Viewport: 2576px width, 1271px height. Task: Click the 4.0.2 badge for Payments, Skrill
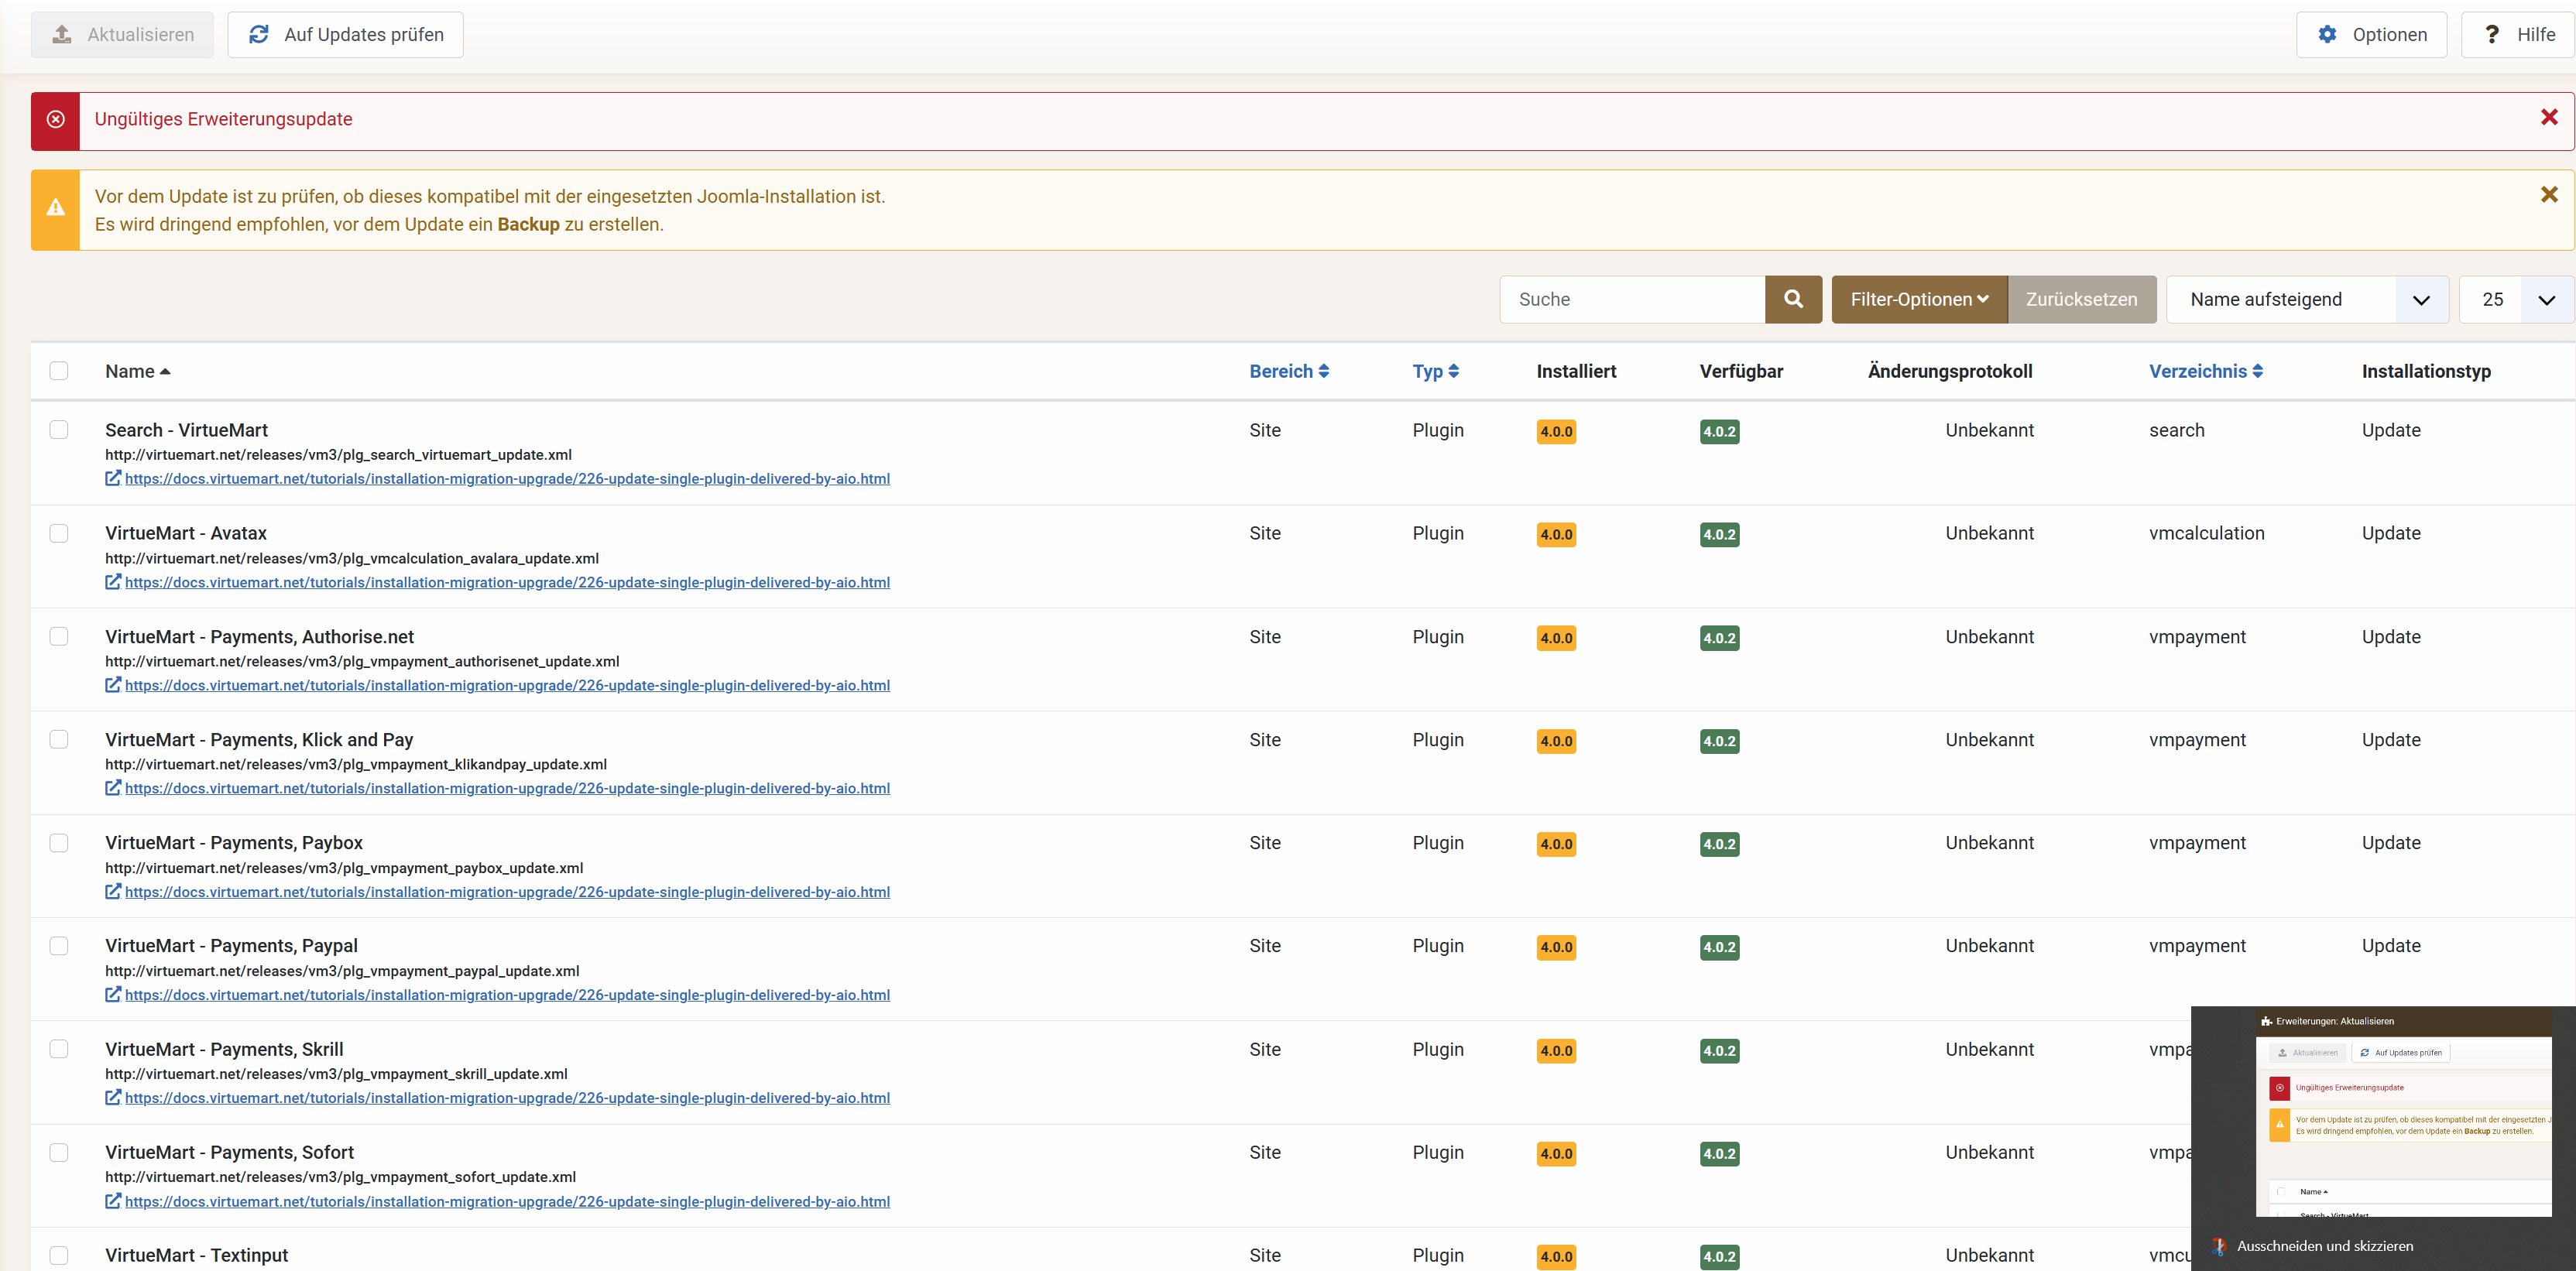1719,1051
